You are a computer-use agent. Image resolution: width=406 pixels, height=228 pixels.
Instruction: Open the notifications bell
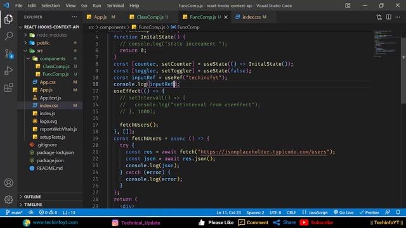(398, 213)
